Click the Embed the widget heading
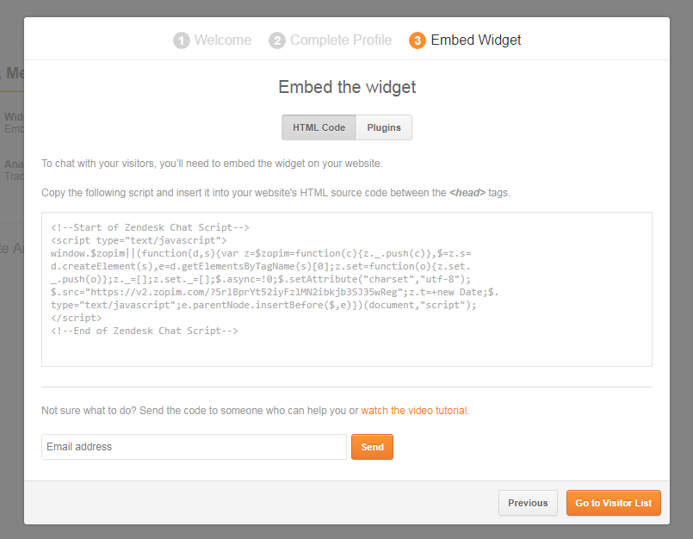The image size is (693, 539). click(x=346, y=87)
